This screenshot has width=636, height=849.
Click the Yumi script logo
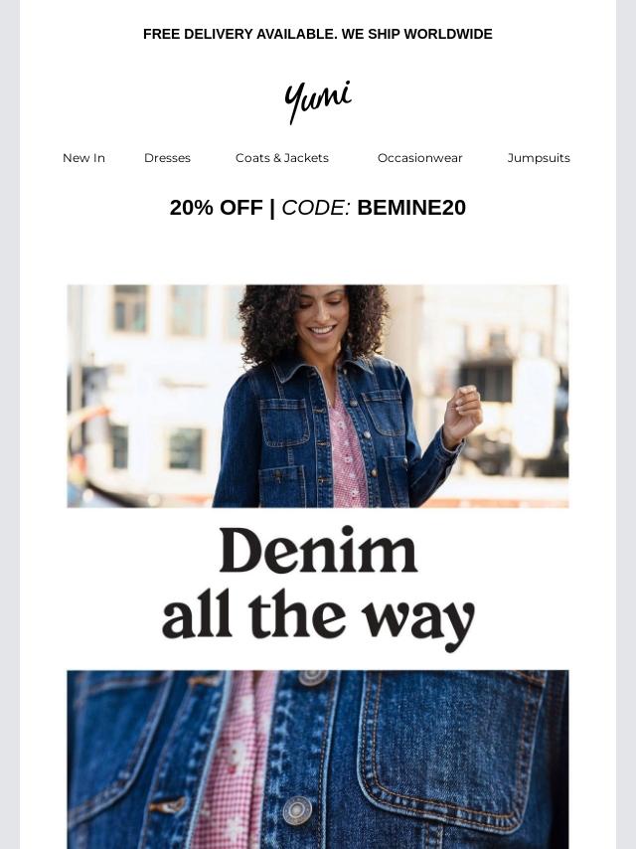click(x=318, y=101)
